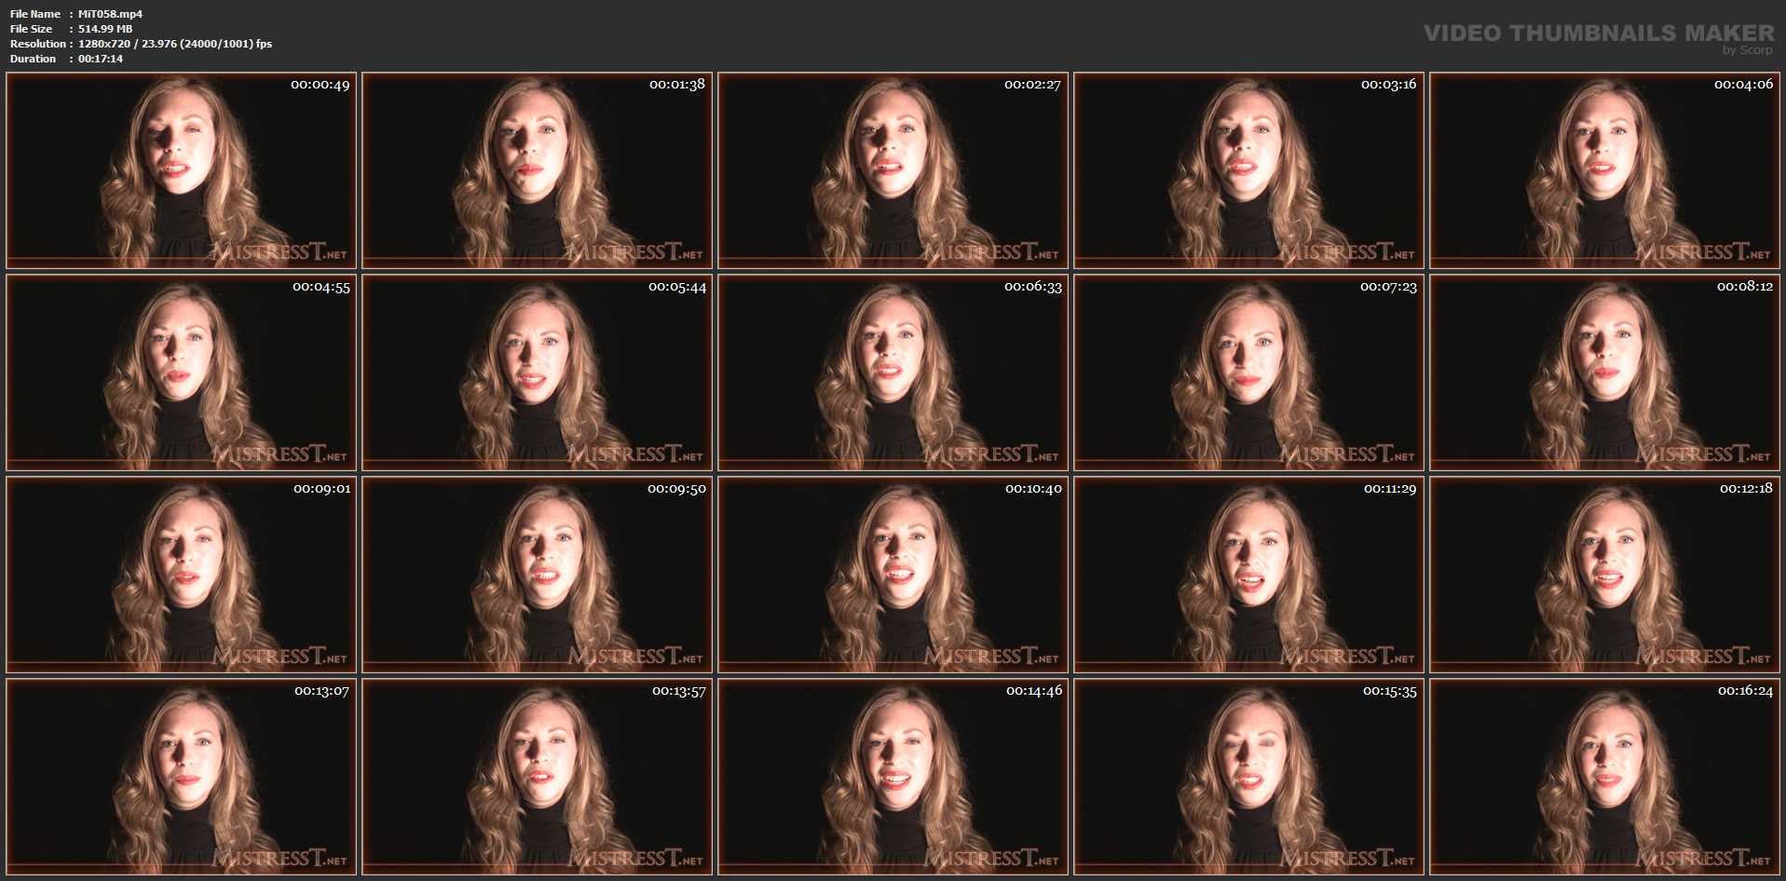This screenshot has width=1786, height=881.
Task: Click the 'File Size' label
Action: coord(31,29)
